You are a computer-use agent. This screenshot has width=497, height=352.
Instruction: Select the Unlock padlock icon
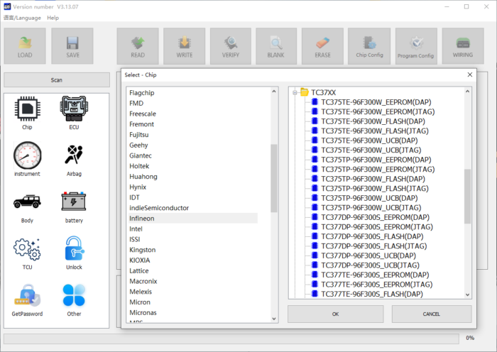click(x=74, y=248)
